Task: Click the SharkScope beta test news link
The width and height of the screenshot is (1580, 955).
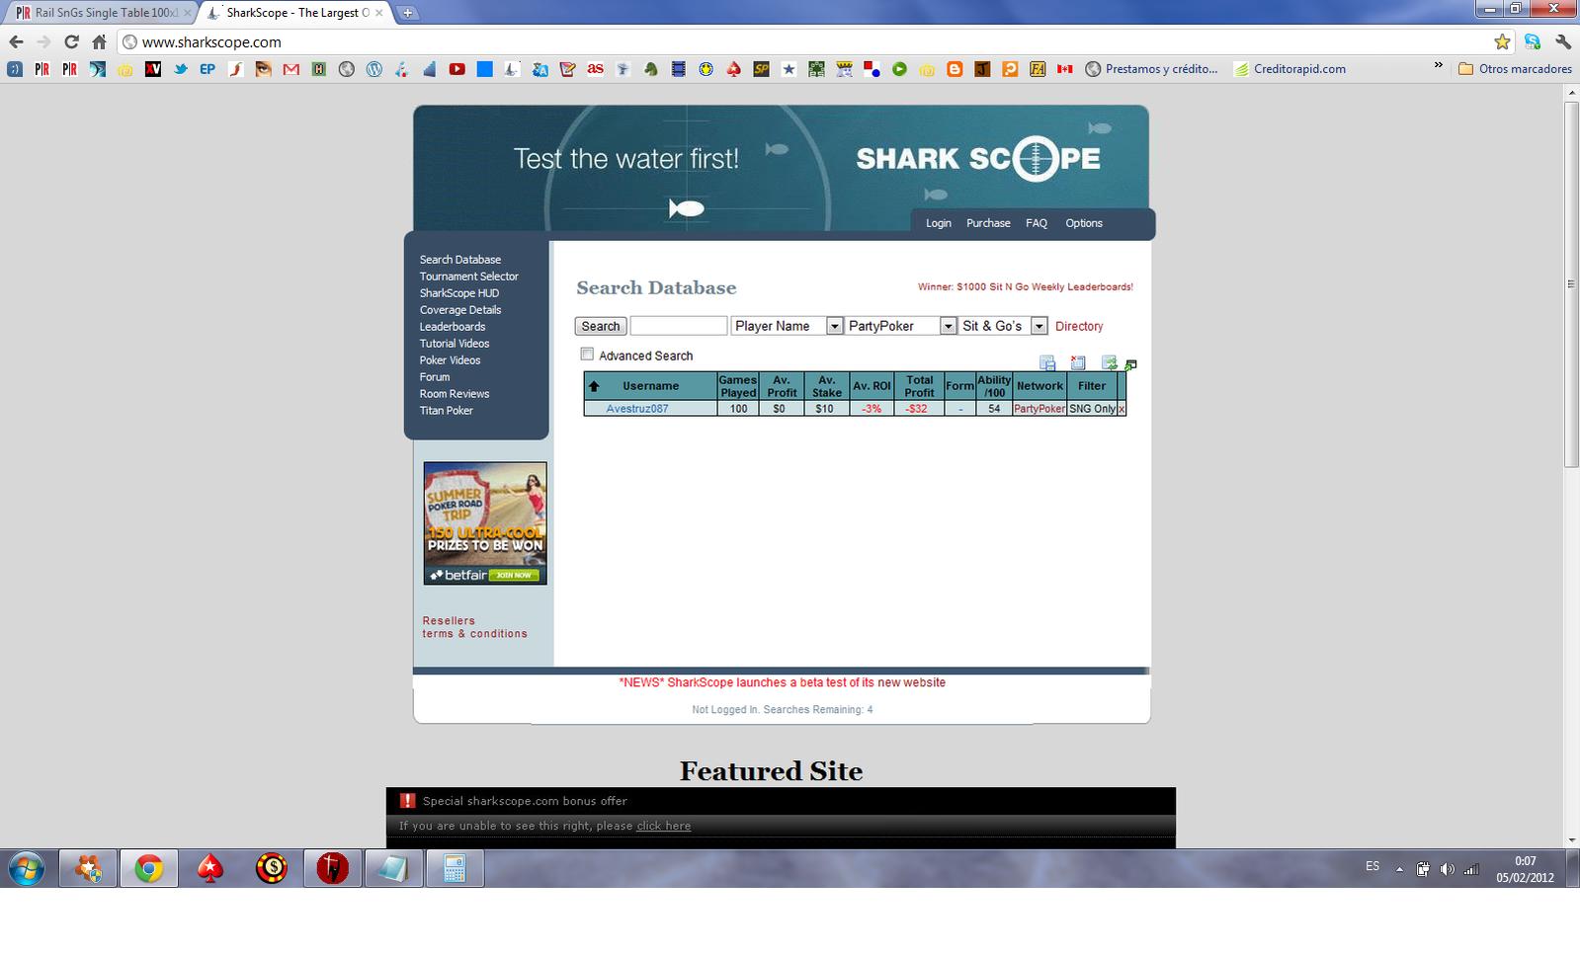Action: 782,682
